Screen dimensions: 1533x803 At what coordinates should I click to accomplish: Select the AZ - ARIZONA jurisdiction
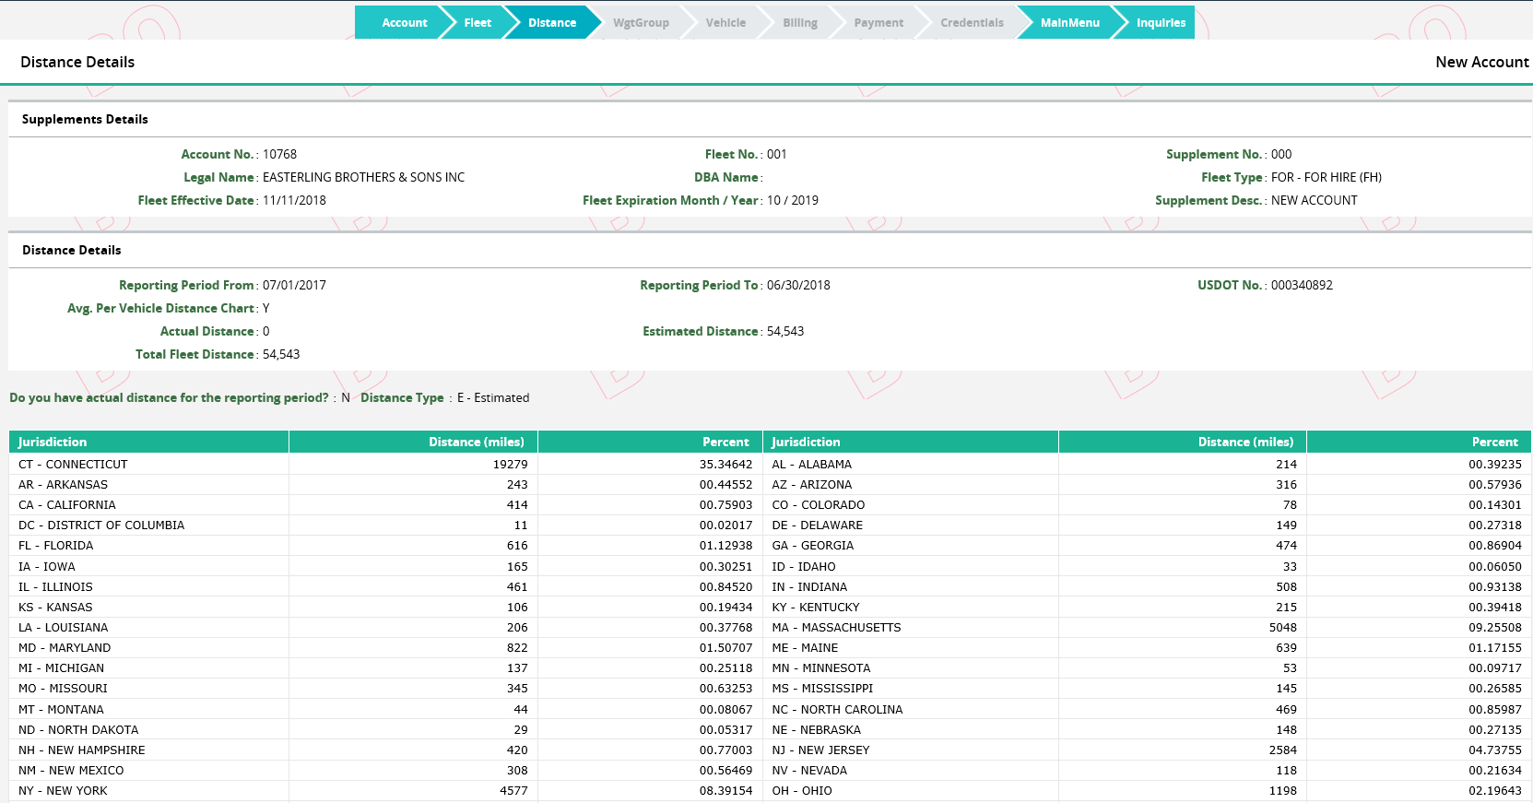tap(811, 484)
